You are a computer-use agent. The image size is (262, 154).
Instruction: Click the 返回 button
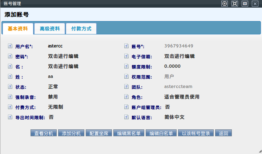(x=223, y=133)
